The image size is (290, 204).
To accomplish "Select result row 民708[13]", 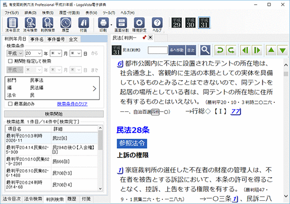I will [52, 173].
